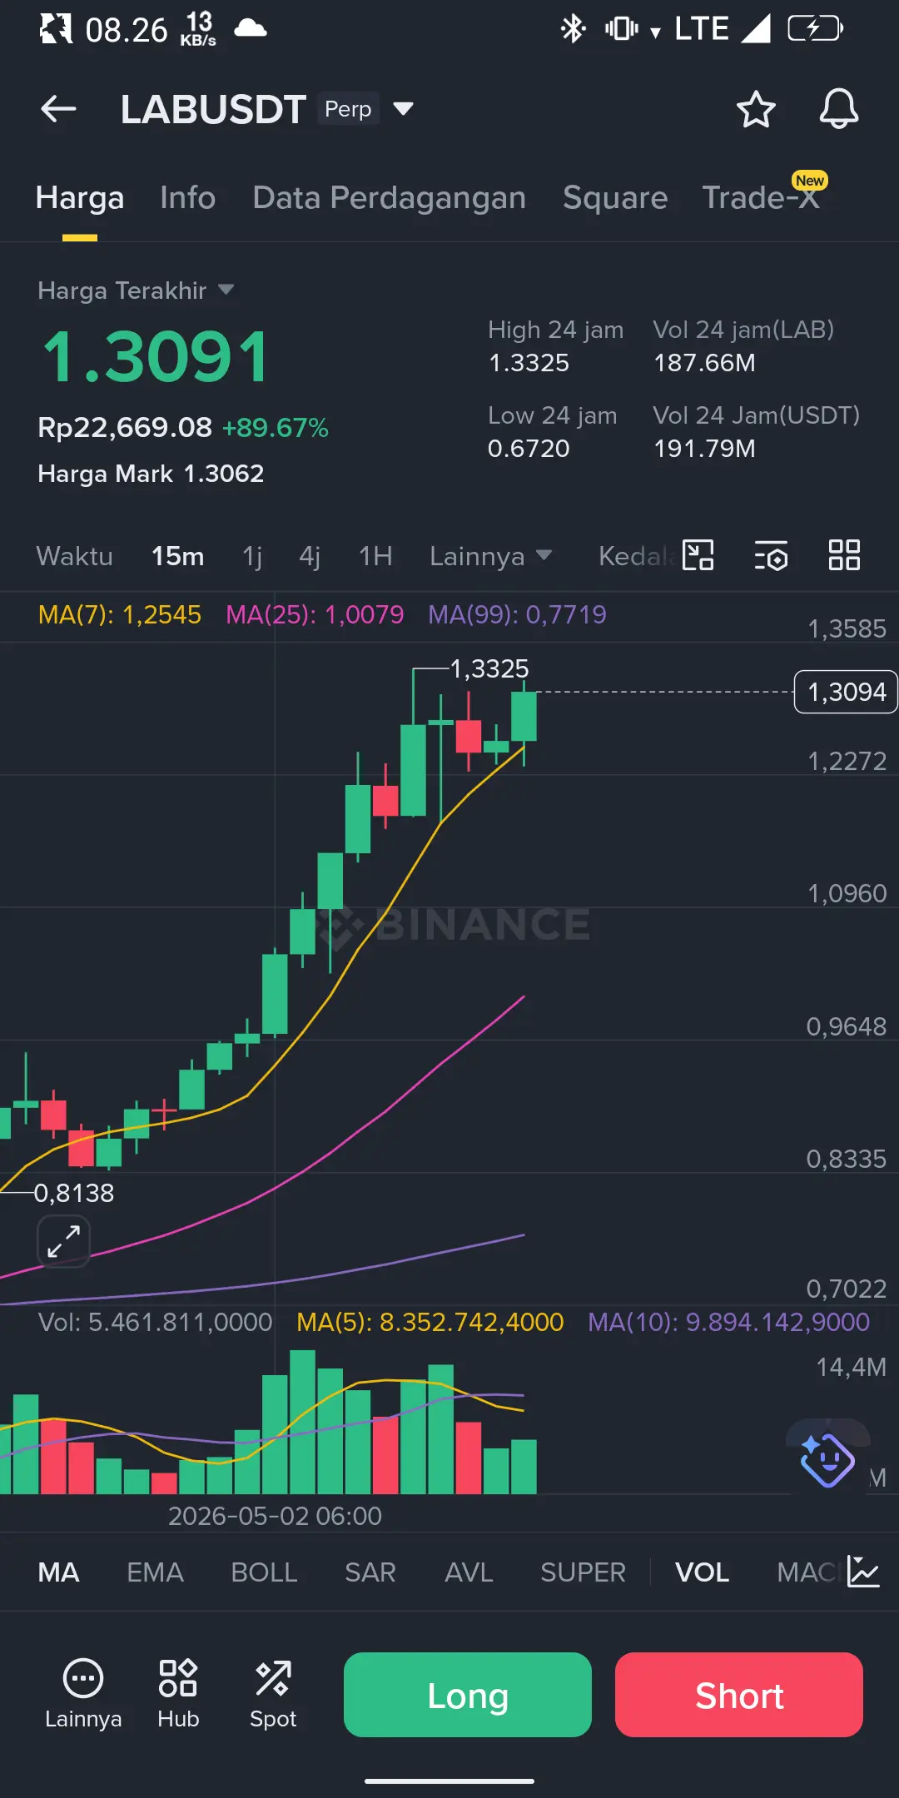Tap the Vol: 5.461.811,0000 label
The width and height of the screenshot is (899, 1798).
[156, 1322]
